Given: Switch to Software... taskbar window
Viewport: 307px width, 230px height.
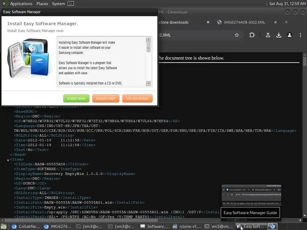Looking at the screenshot, I should 154,226.
